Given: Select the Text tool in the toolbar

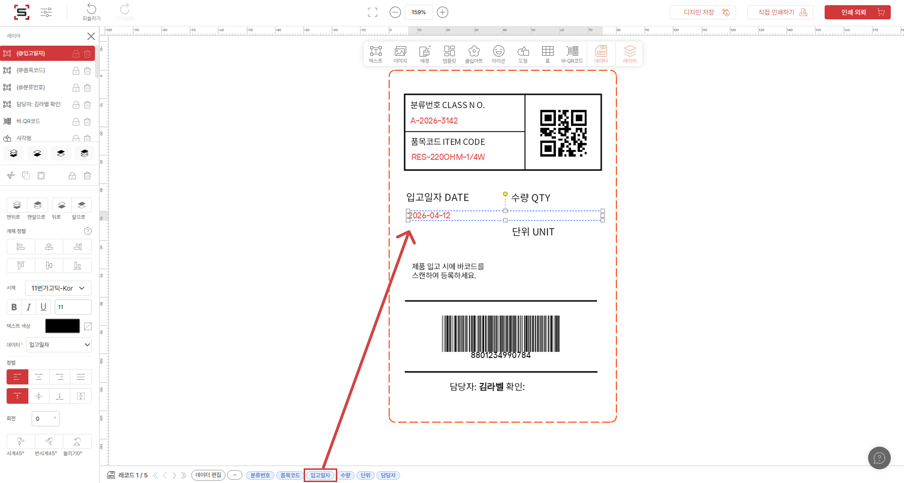Looking at the screenshot, I should [x=375, y=54].
